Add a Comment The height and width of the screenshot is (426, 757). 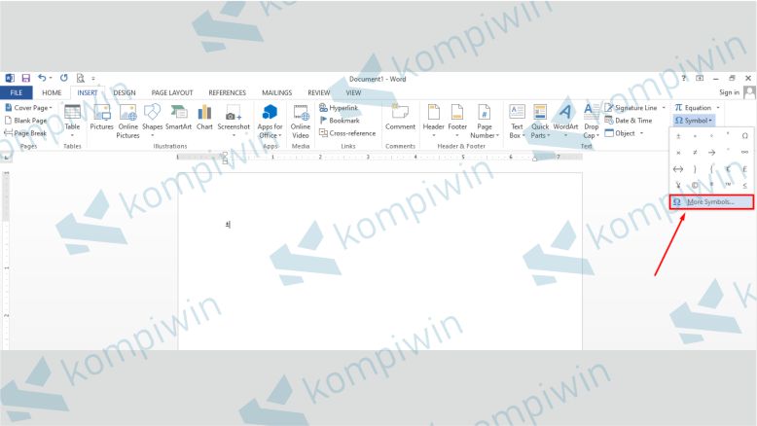(400, 119)
